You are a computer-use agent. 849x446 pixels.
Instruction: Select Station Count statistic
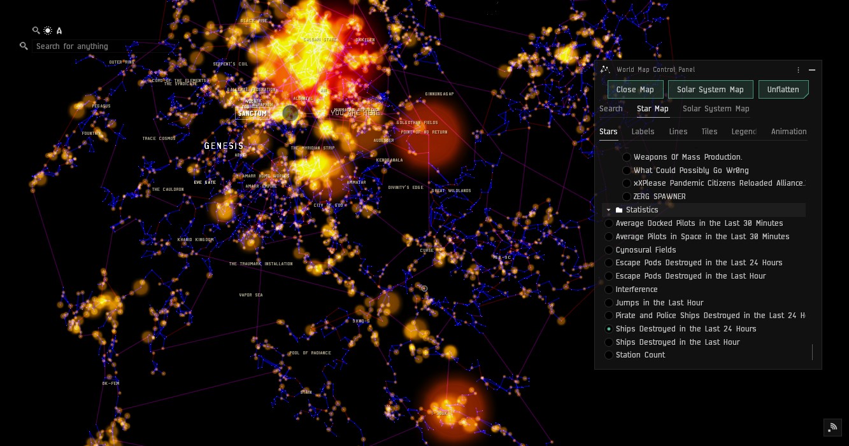(609, 355)
